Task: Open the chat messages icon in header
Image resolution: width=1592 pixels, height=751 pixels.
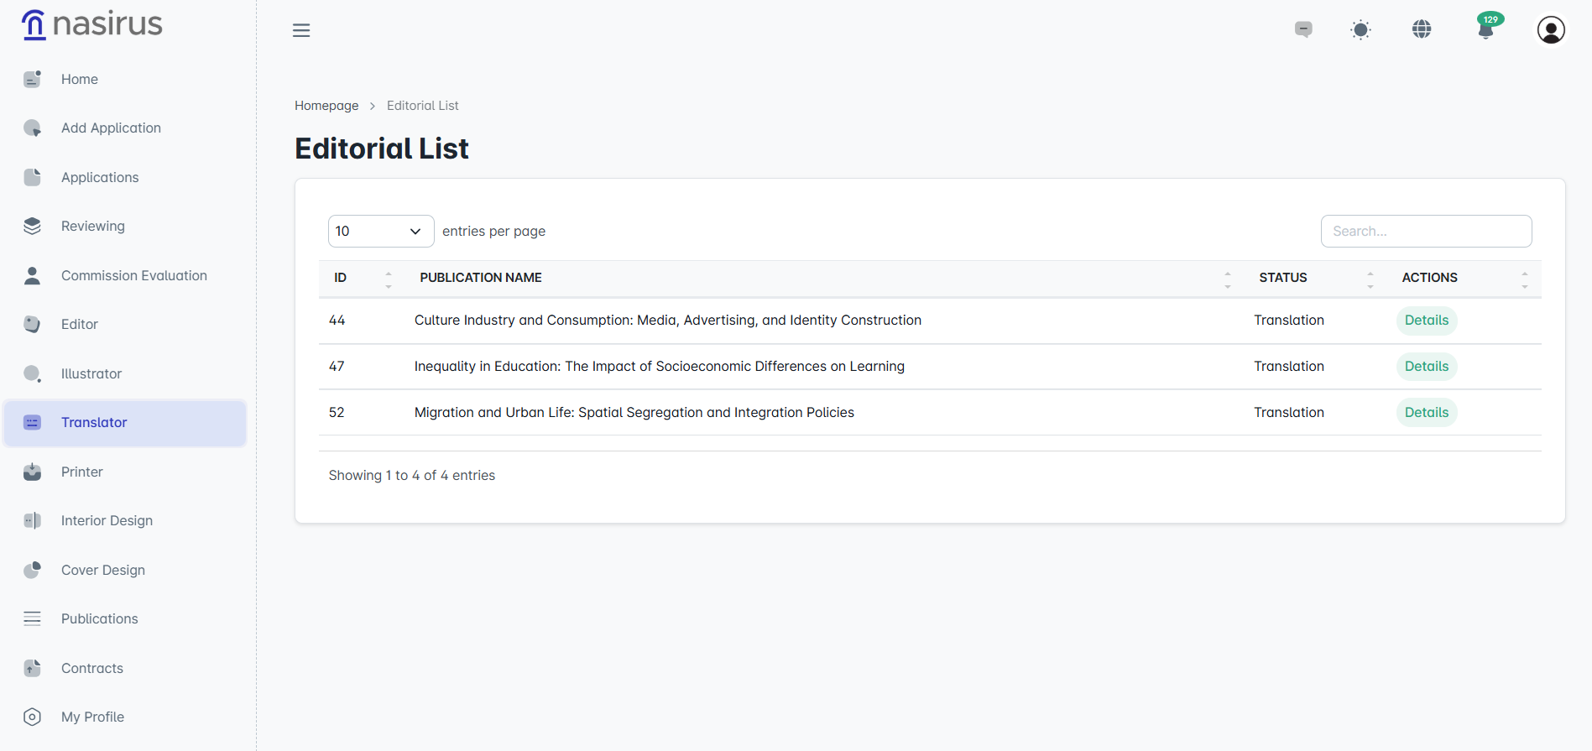Action: (1303, 29)
